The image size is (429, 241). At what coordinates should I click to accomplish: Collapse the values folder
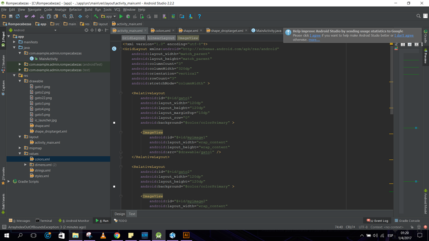click(x=20, y=154)
